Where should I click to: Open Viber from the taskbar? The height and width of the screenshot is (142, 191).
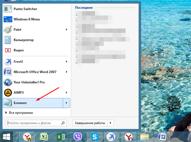tap(78, 137)
